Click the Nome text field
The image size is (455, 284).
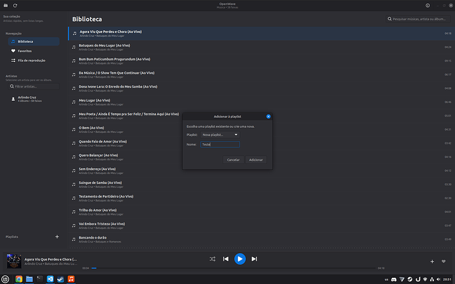click(x=220, y=144)
